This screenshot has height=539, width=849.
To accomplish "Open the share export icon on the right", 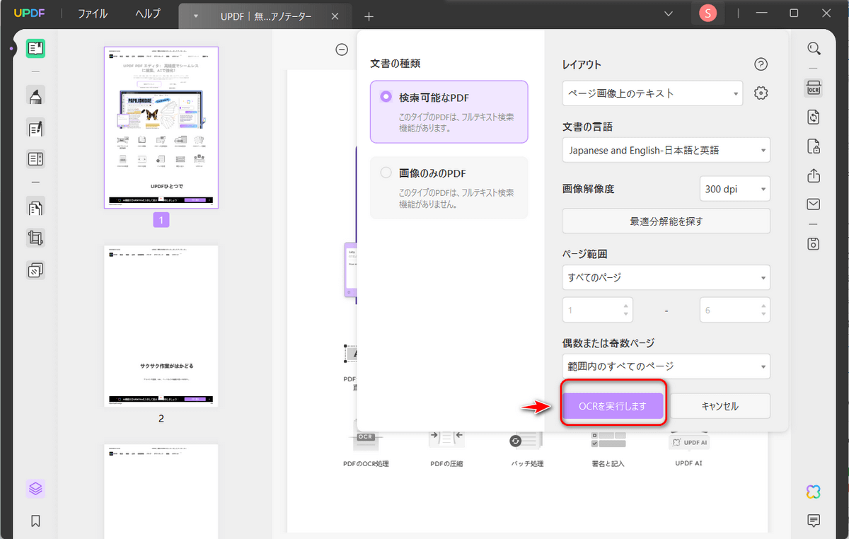I will (813, 175).
